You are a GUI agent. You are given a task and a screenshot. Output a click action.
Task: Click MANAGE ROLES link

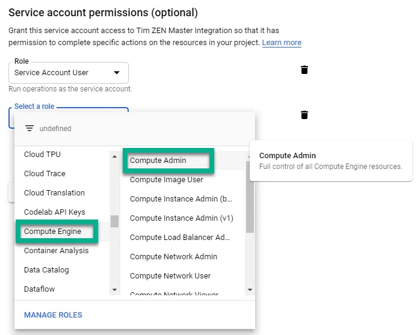tap(53, 315)
